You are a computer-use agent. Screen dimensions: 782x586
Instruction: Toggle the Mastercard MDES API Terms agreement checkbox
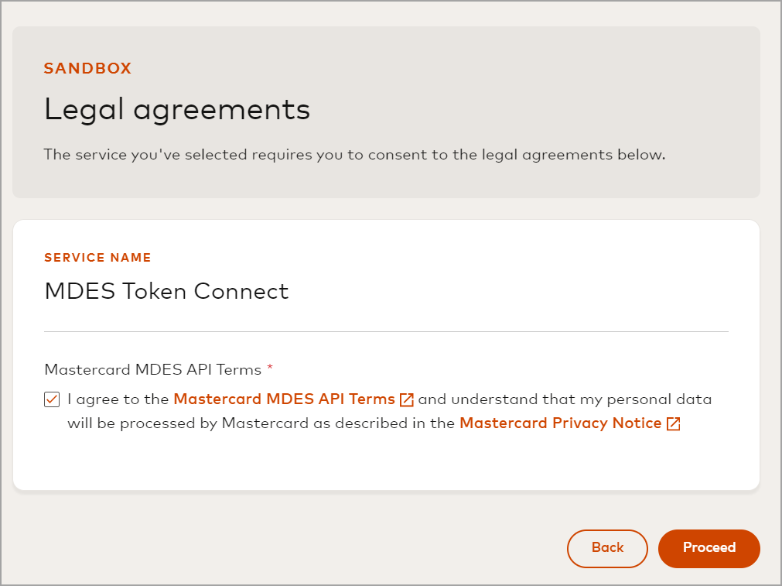51,399
